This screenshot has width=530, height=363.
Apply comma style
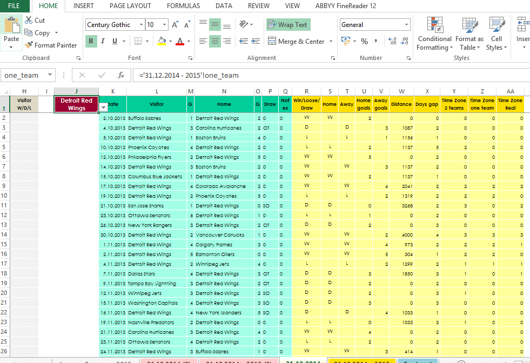click(x=376, y=41)
